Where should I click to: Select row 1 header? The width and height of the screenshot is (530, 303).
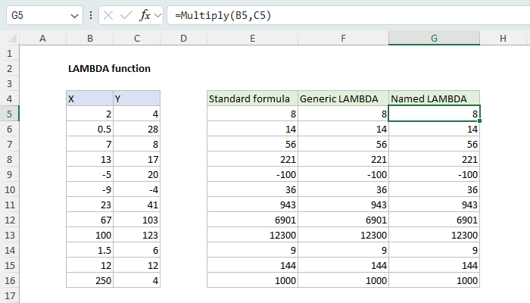pyautogui.click(x=9, y=54)
